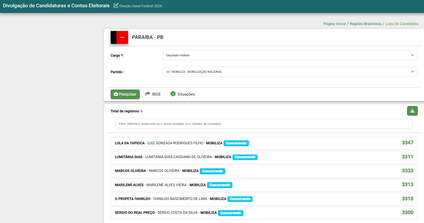Click Concorrendo badge for Lumitânia Dias
424x223 pixels.
[245, 157]
